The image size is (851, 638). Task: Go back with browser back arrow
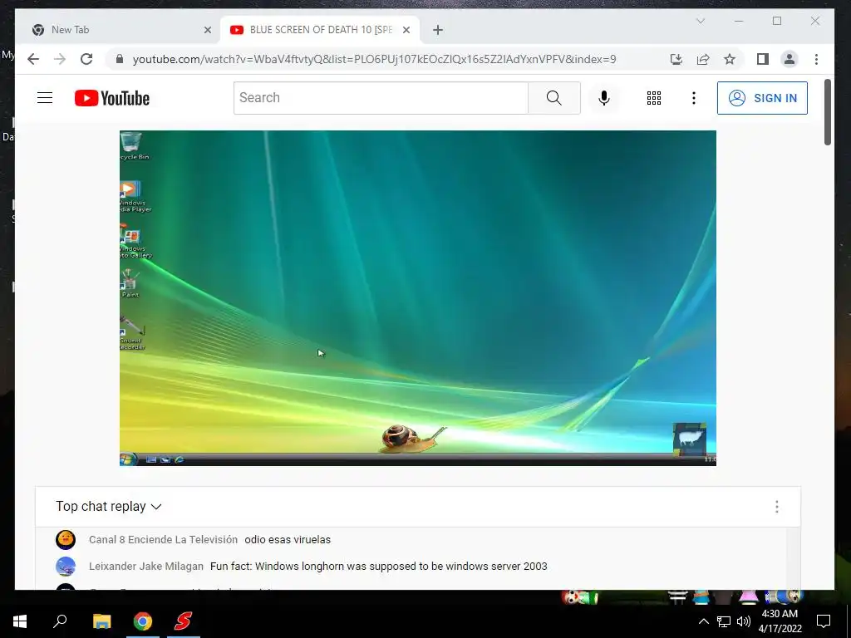pyautogui.click(x=33, y=59)
